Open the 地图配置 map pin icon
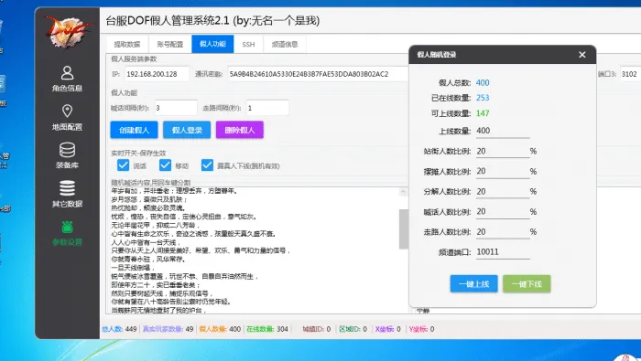Viewport: 641px width, 361px height. (x=67, y=111)
